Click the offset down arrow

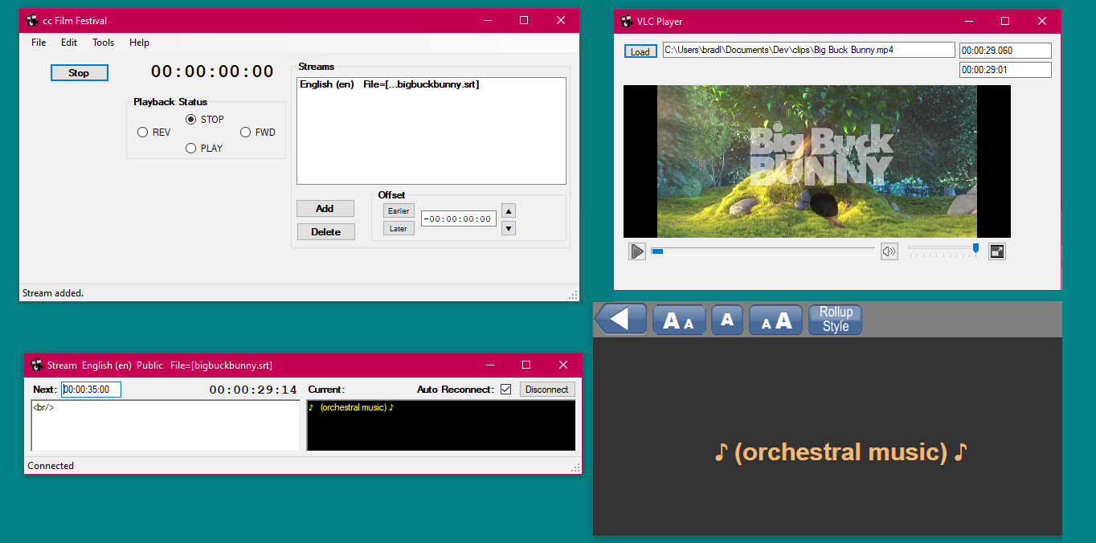point(508,228)
